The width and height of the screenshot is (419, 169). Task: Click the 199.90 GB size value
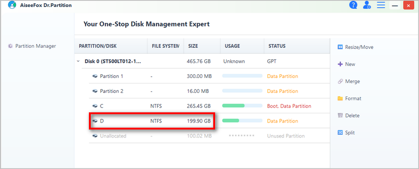point(198,121)
